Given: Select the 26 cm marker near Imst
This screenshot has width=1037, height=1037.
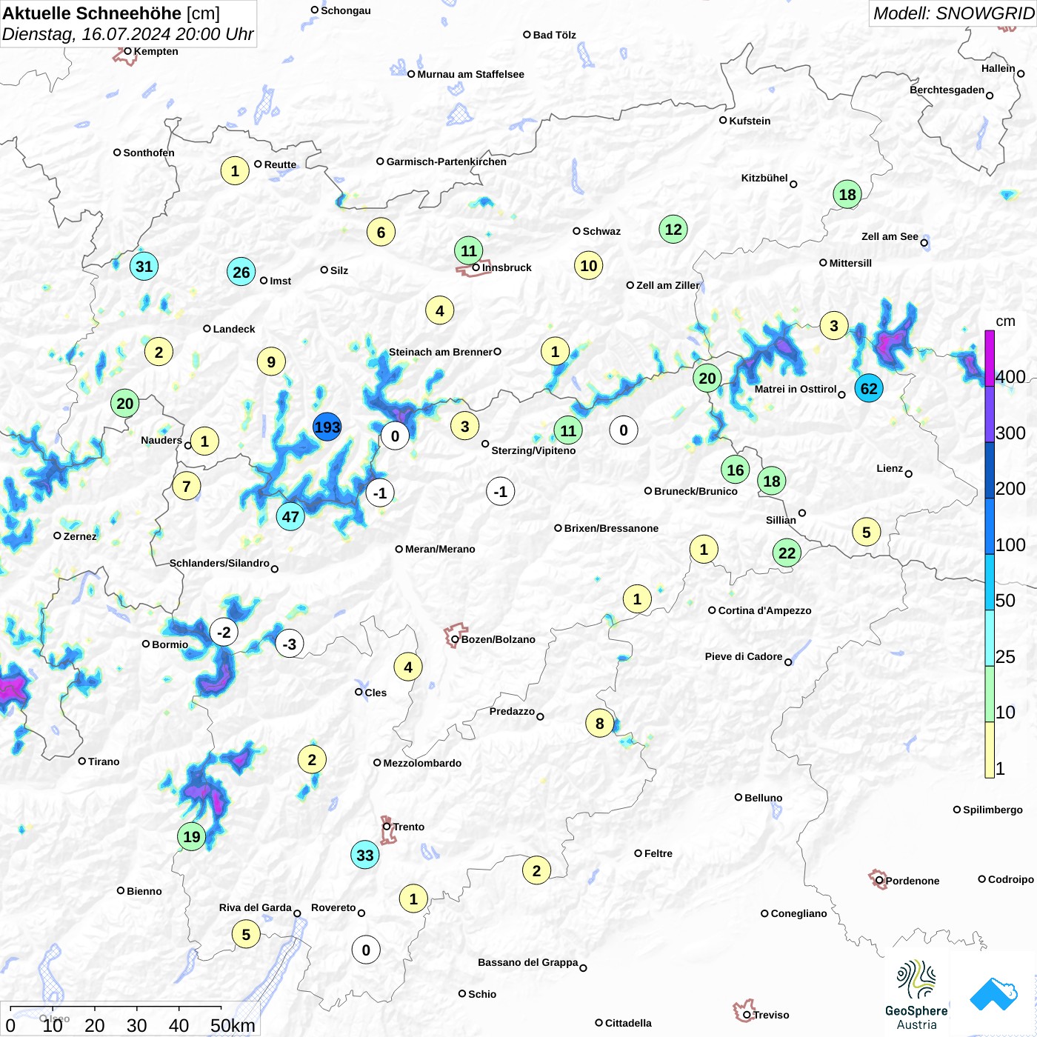Looking at the screenshot, I should point(241,272).
